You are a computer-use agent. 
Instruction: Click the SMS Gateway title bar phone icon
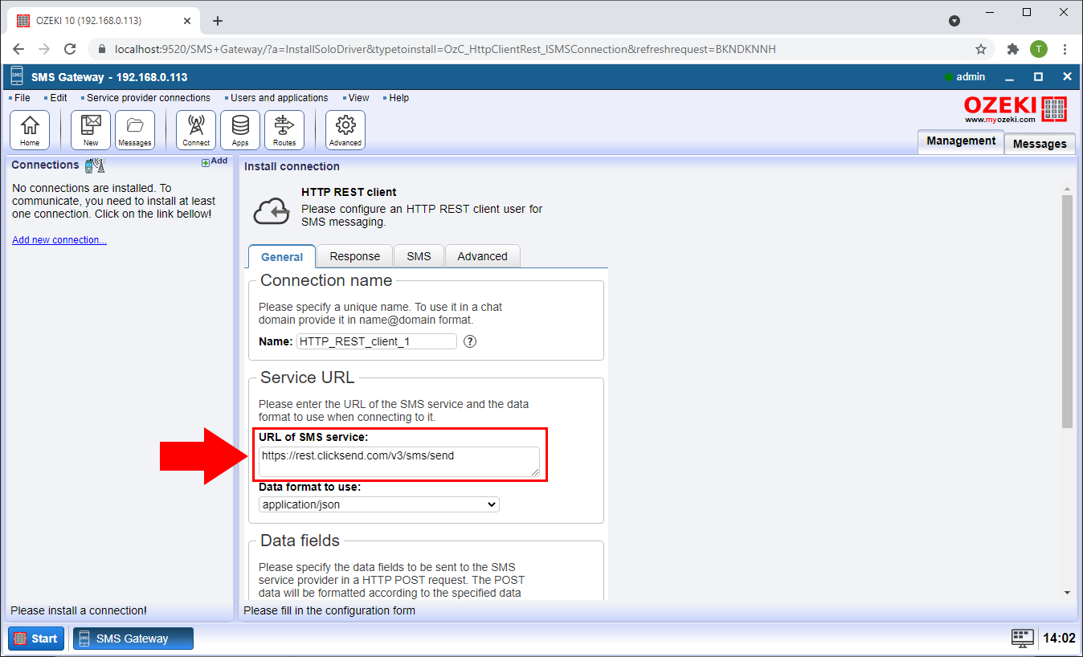pyautogui.click(x=17, y=77)
